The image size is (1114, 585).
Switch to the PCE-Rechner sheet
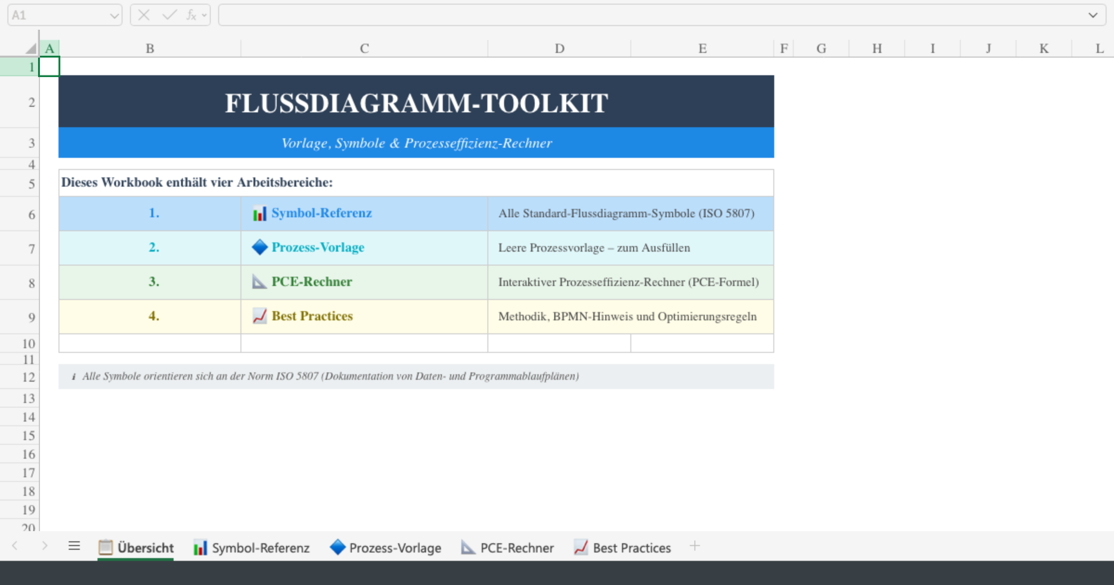coord(517,547)
